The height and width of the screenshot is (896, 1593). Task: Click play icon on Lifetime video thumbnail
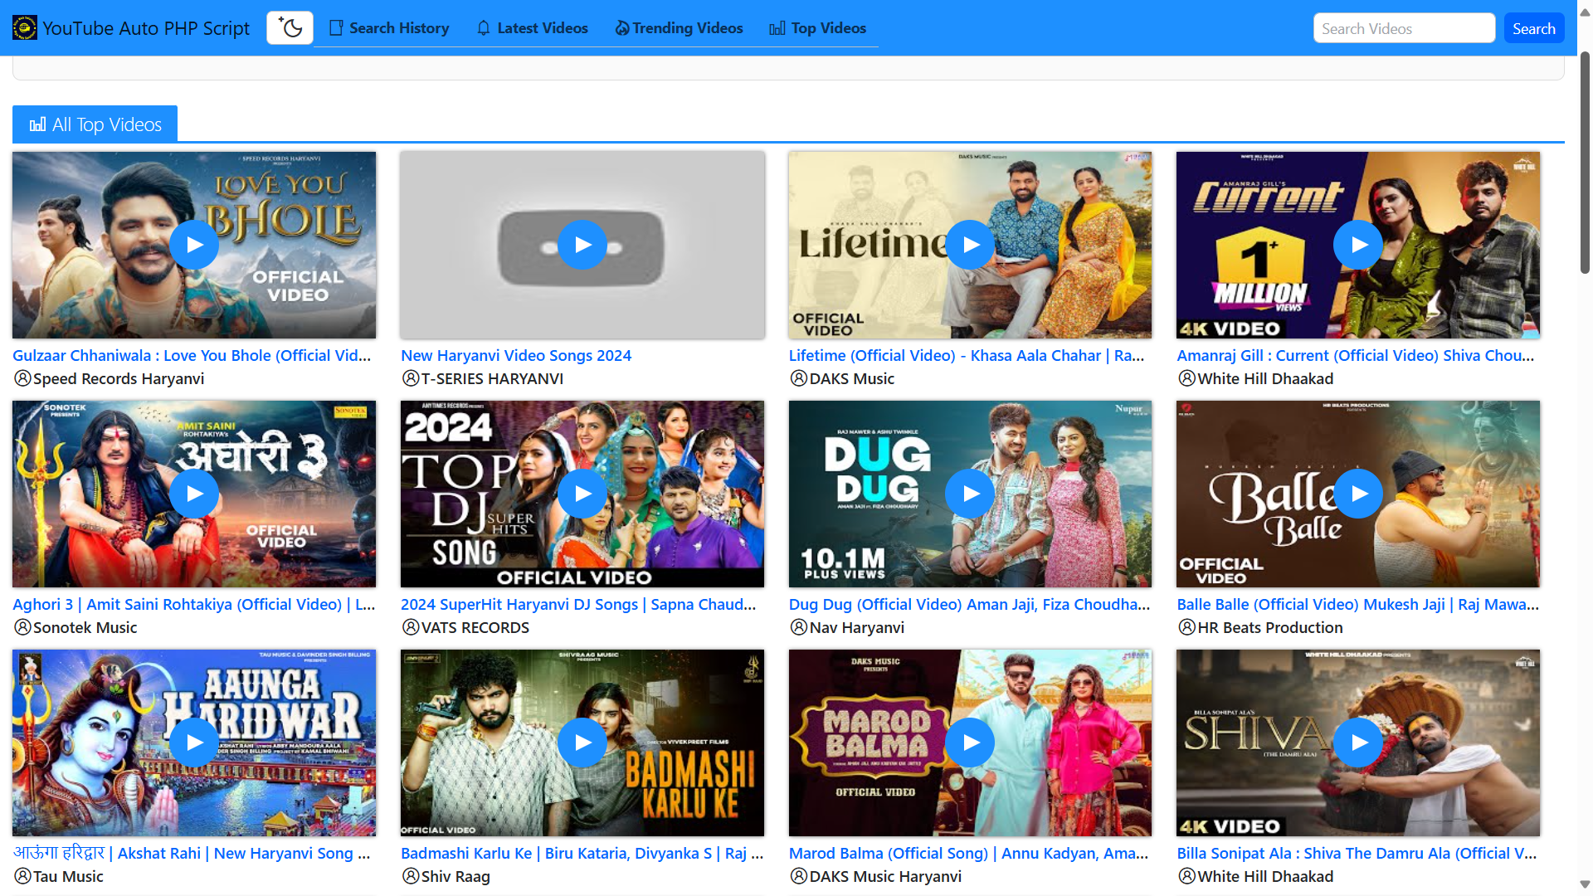click(970, 245)
